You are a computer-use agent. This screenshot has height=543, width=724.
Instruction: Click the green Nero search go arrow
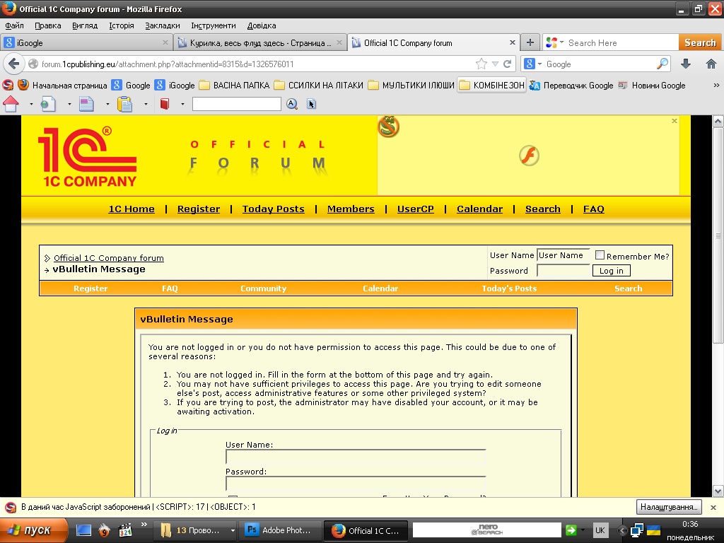click(571, 530)
